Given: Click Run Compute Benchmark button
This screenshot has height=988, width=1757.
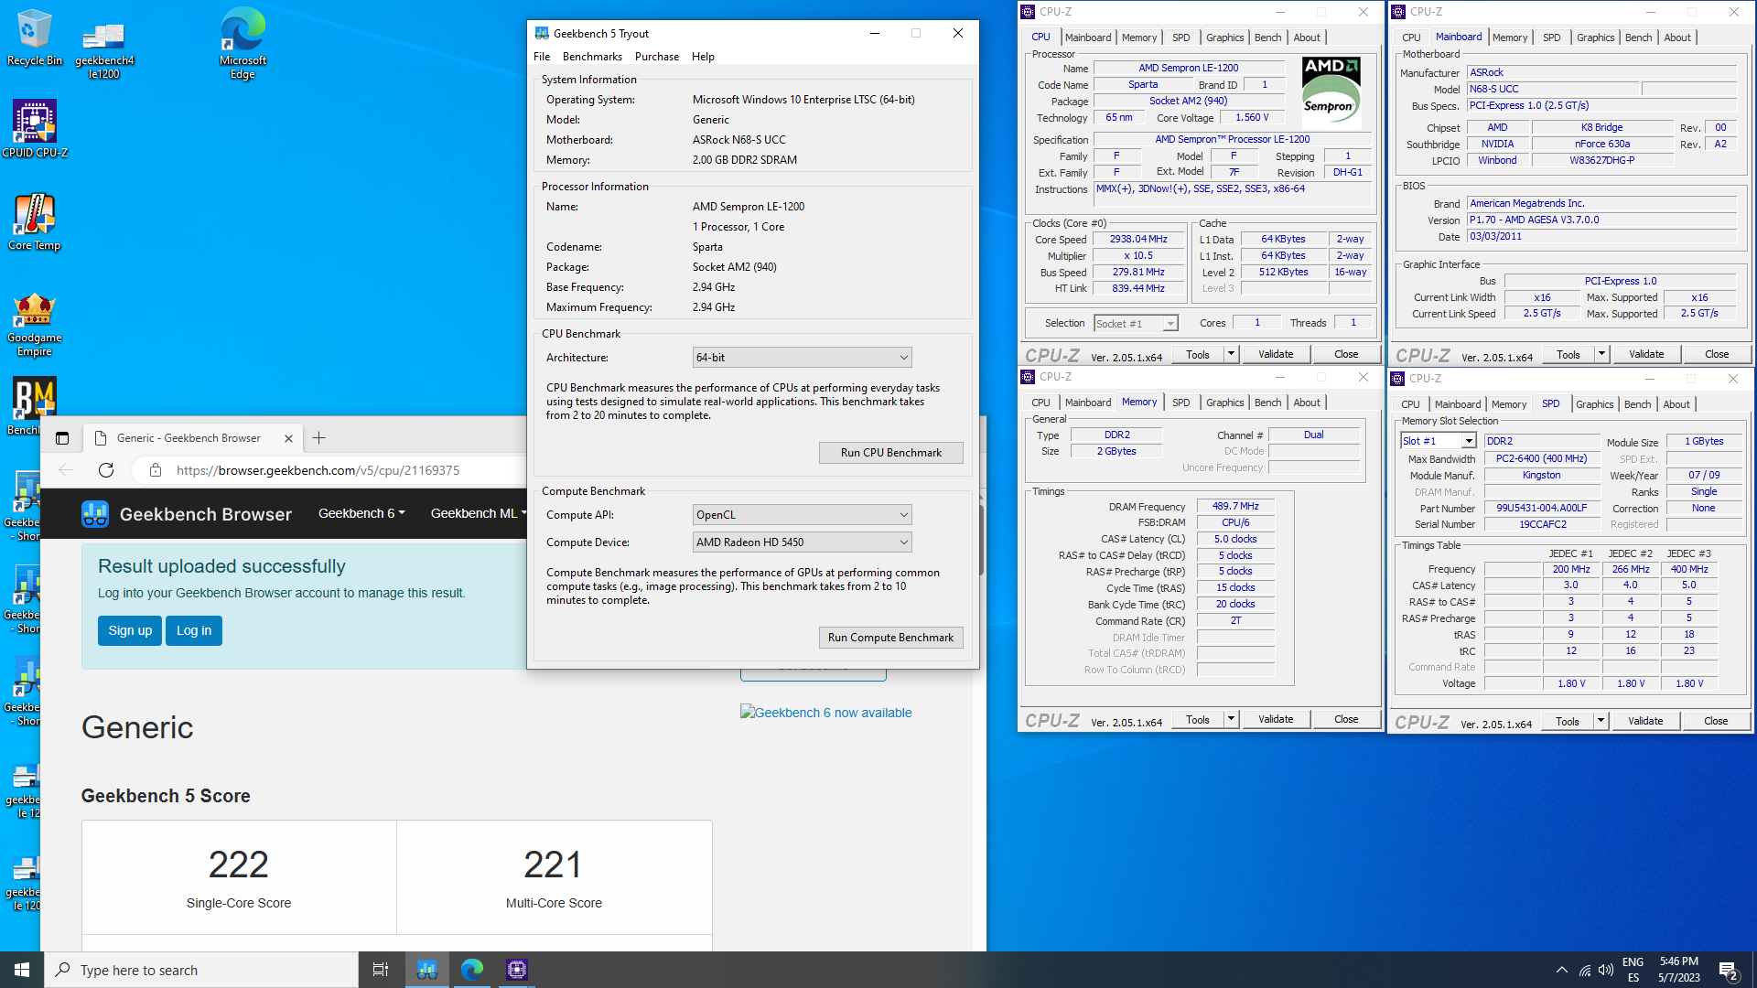Looking at the screenshot, I should (890, 638).
